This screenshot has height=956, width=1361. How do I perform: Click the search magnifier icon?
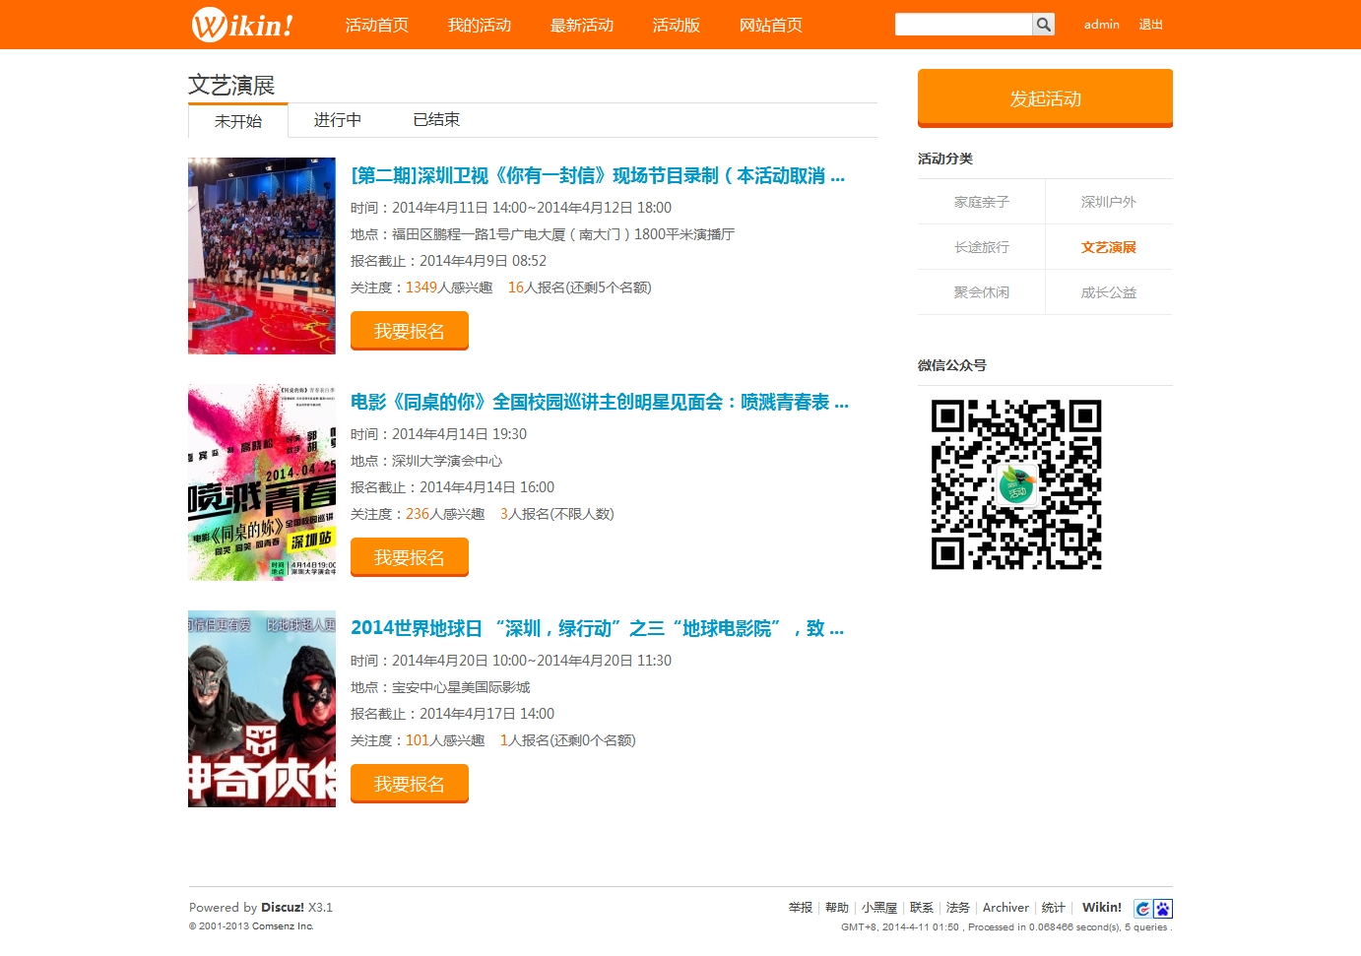1043,25
